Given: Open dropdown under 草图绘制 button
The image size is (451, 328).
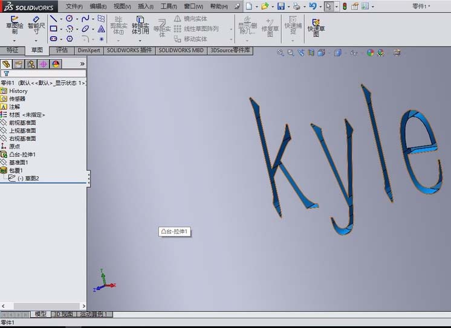Looking at the screenshot, I should [15, 40].
